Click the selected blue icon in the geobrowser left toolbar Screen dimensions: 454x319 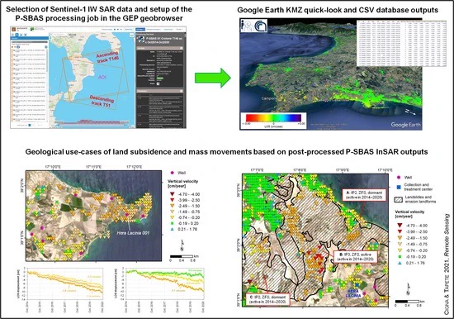tap(17, 35)
